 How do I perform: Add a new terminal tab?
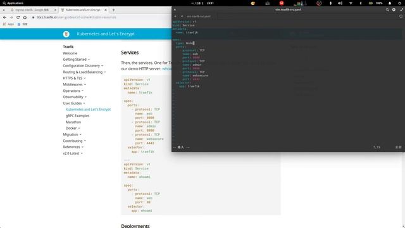(175, 16)
